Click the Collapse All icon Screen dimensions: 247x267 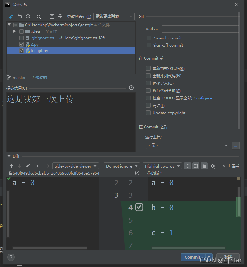click(60, 16)
